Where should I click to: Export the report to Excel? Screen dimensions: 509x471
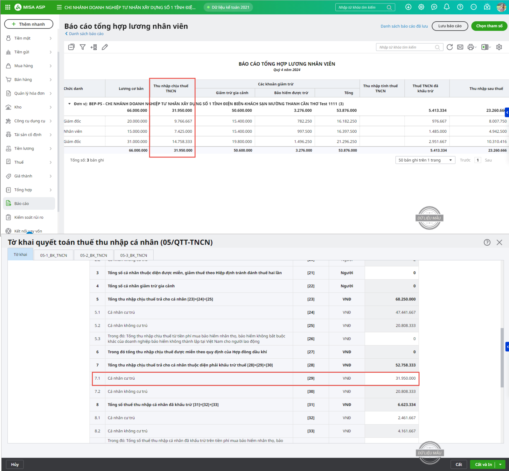click(485, 47)
